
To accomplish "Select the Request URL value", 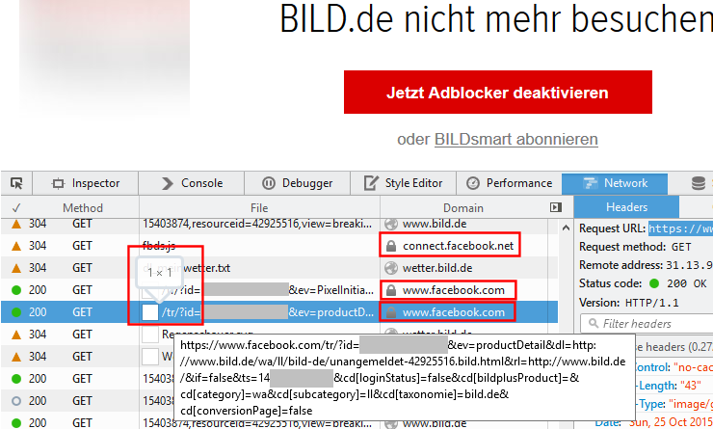I will pyautogui.click(x=680, y=228).
